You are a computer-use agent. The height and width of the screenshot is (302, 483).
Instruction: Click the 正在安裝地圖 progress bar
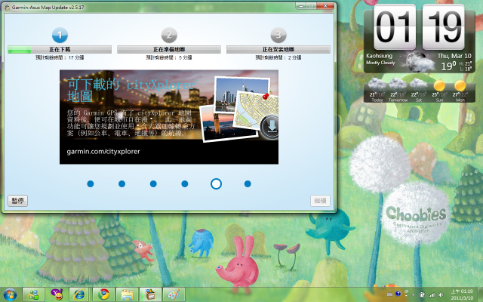click(278, 49)
